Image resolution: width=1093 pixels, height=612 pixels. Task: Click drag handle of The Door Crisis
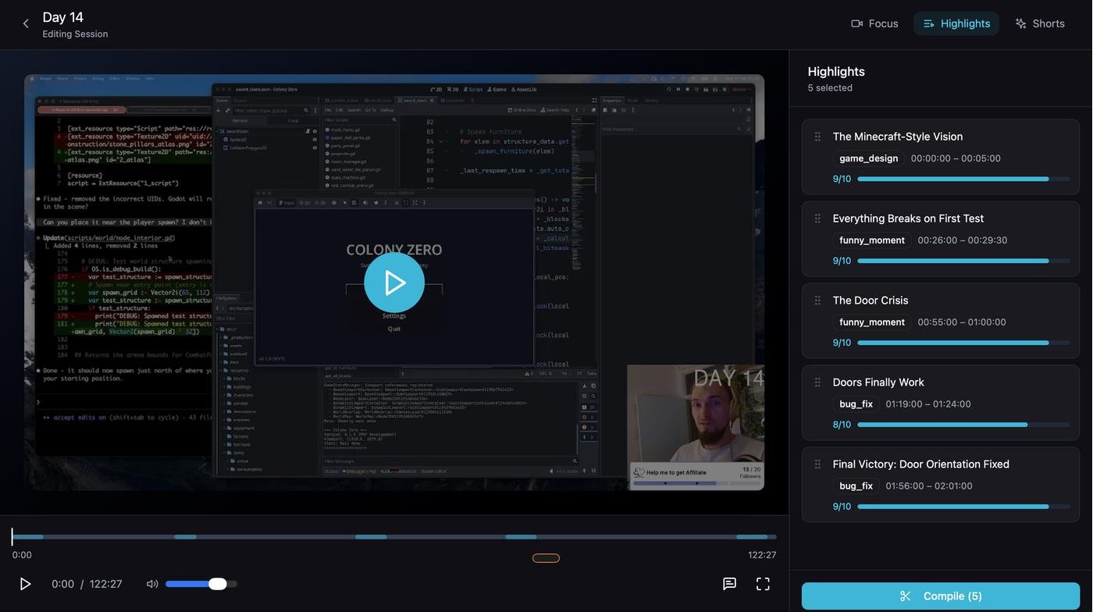pyautogui.click(x=817, y=301)
